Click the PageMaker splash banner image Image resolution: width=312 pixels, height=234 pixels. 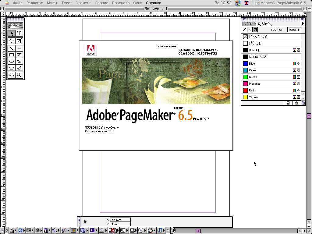(156, 80)
